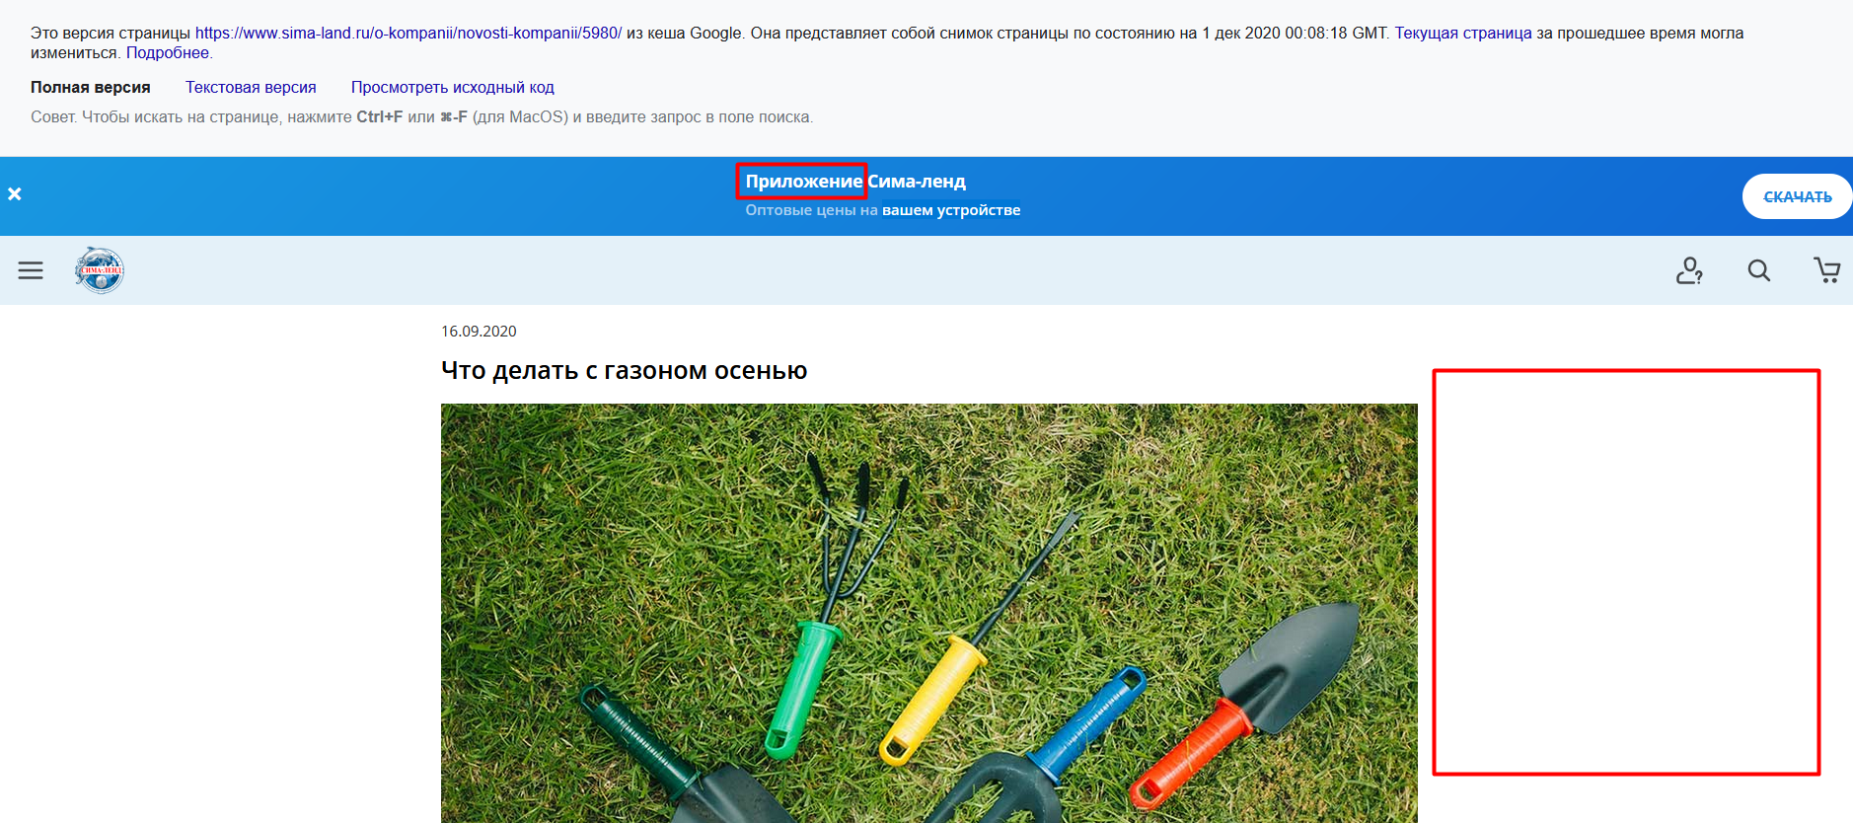Open the shopping cart icon
1853x823 pixels.
click(1826, 270)
